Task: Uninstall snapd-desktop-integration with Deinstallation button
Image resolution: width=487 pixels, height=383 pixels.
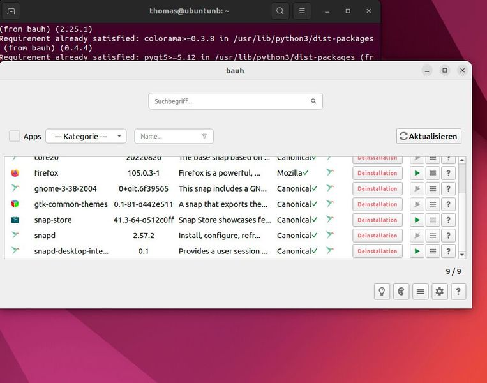Action: coord(377,251)
